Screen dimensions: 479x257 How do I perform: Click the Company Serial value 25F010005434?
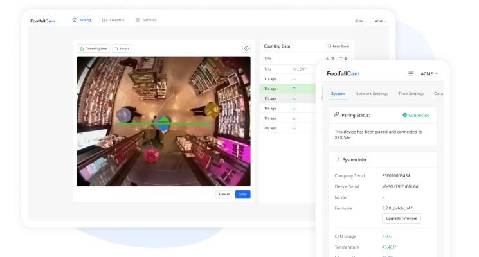pos(396,176)
